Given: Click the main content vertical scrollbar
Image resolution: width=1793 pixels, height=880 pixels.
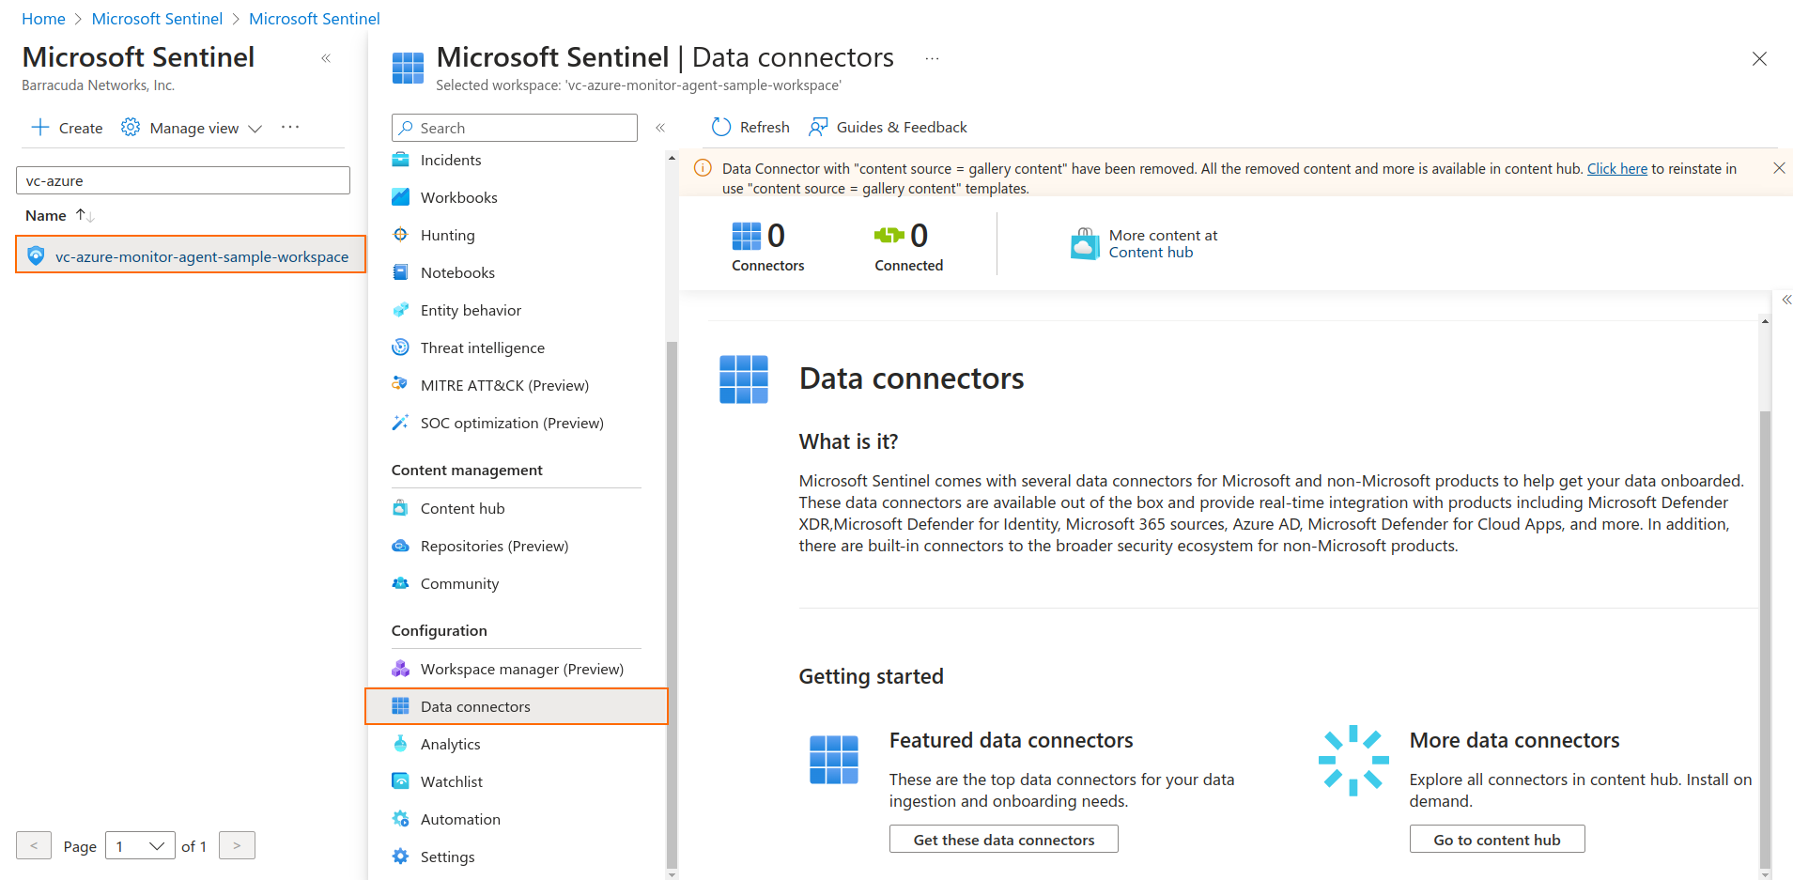Looking at the screenshot, I should tap(1766, 639).
